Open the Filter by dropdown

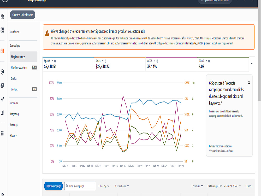[x=104, y=186]
